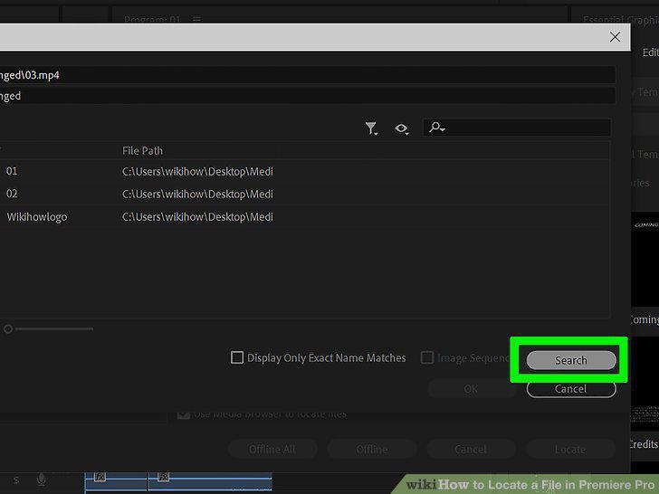Click the file path of row 01

click(197, 171)
